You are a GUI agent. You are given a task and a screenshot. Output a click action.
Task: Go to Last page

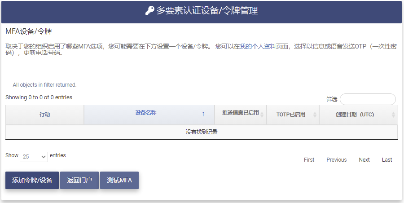click(x=387, y=160)
